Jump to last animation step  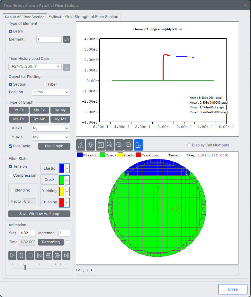pyautogui.click(x=67, y=255)
